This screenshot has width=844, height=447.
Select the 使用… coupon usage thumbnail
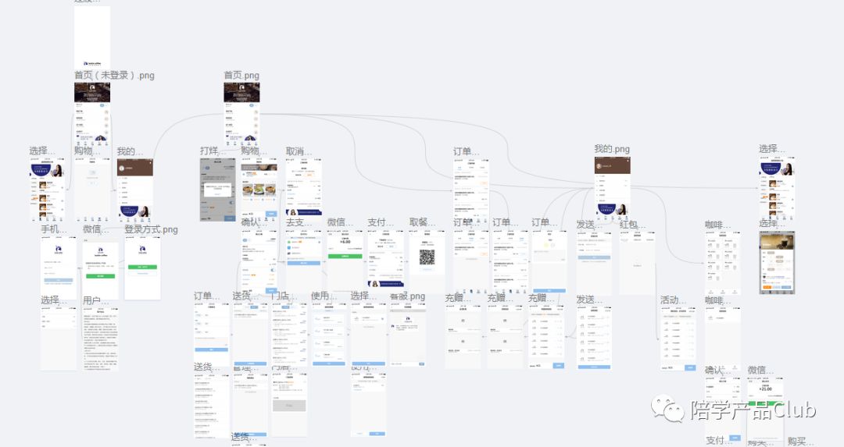330,335
